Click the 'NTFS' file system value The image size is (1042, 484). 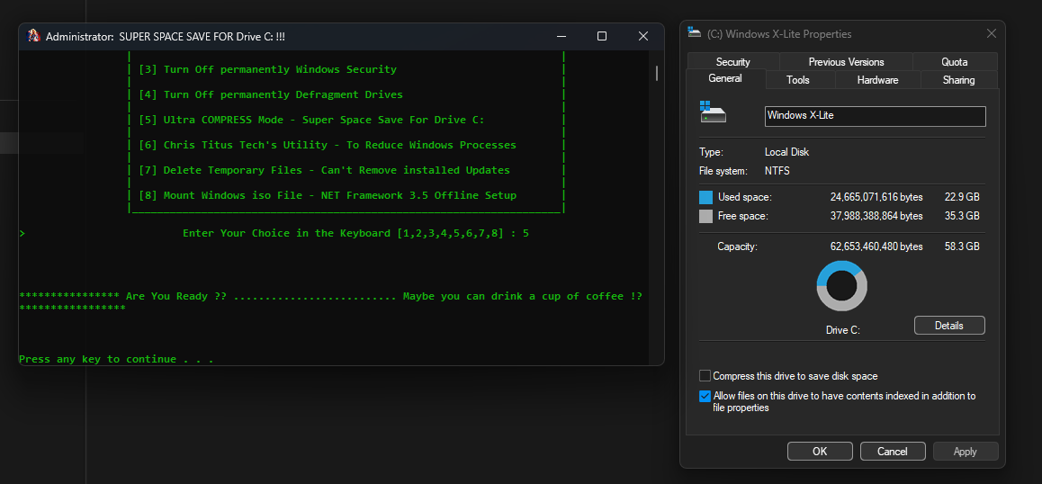point(777,171)
